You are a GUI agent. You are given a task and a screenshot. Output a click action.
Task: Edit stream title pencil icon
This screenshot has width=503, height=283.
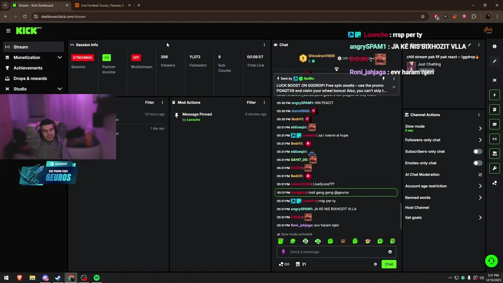pos(469,45)
